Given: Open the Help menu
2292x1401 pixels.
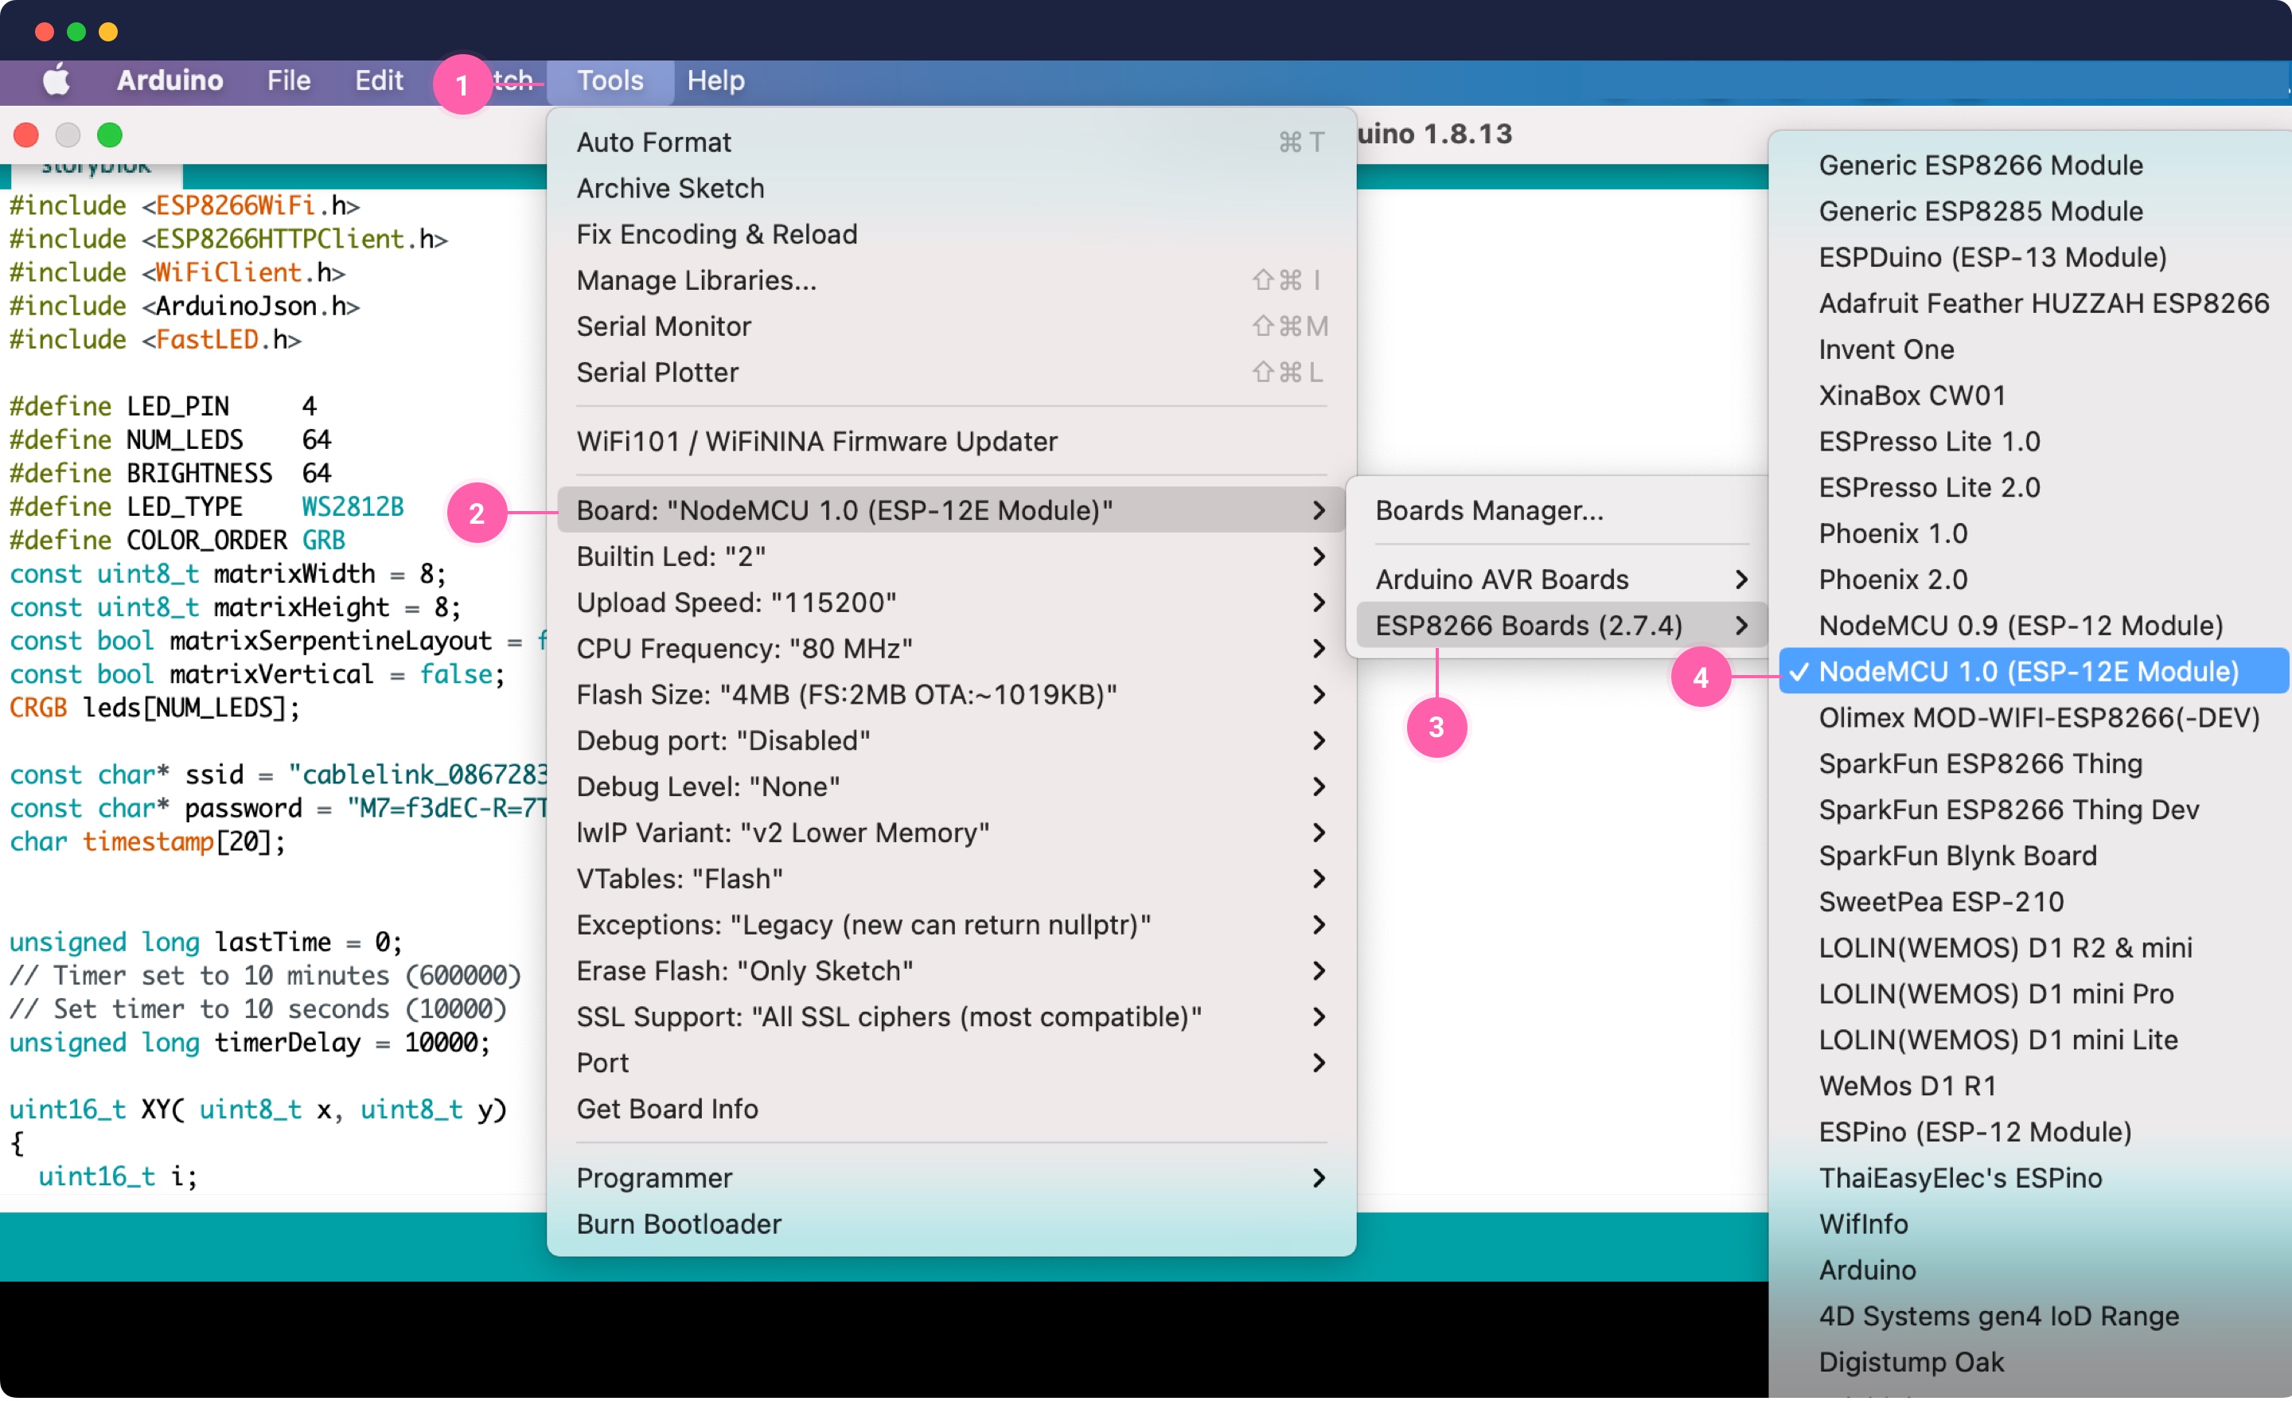Looking at the screenshot, I should [x=715, y=81].
